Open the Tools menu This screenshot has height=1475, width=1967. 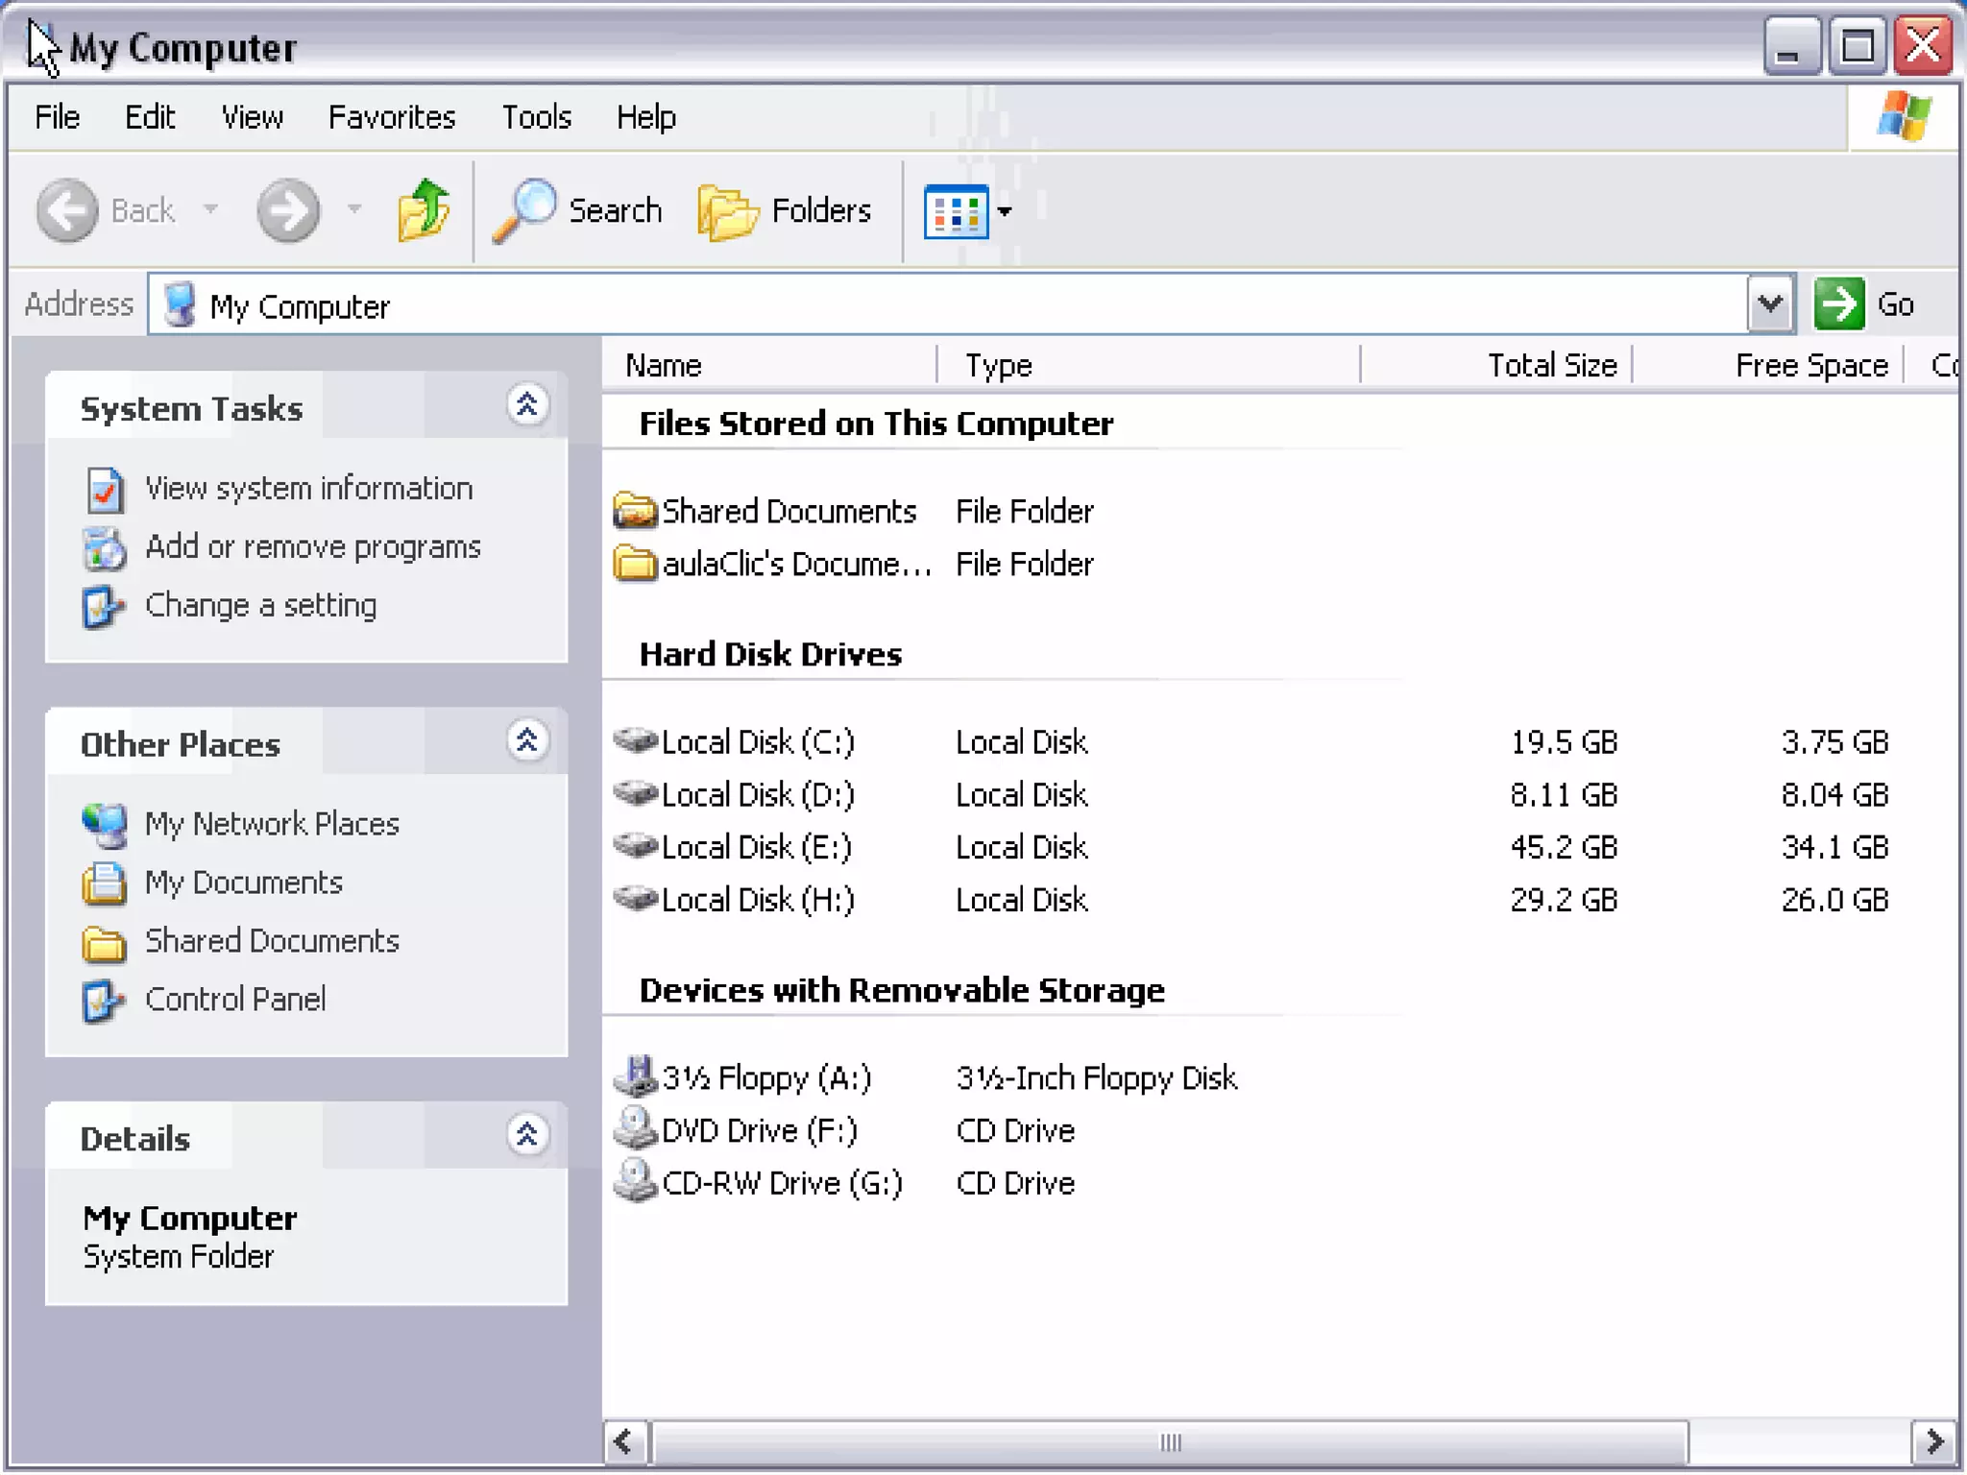click(536, 117)
